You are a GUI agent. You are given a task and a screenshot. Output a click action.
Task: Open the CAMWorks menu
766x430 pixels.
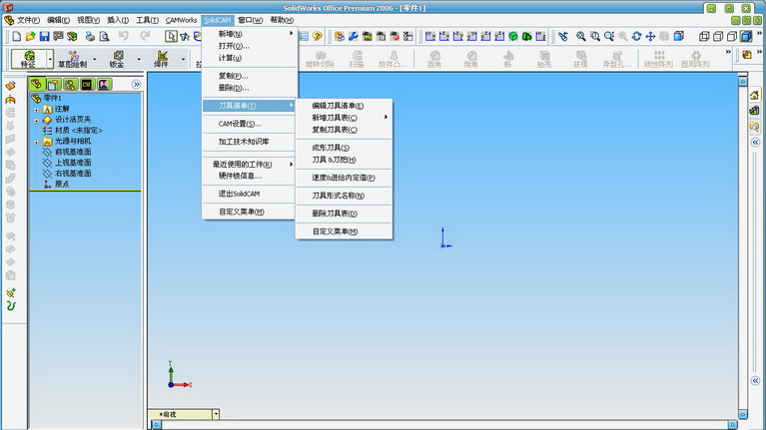tap(181, 20)
